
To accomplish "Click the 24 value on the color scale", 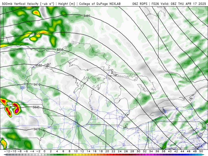I will [x=120, y=151].
